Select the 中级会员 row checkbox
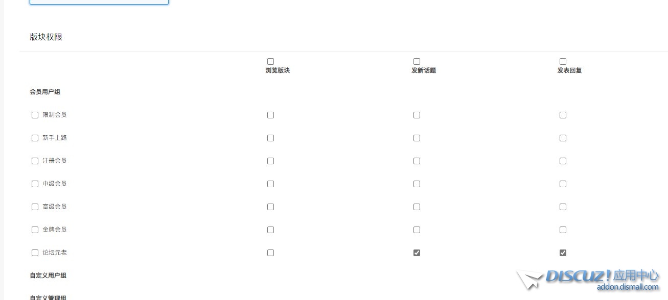Image resolution: width=668 pixels, height=300 pixels. [x=35, y=184]
